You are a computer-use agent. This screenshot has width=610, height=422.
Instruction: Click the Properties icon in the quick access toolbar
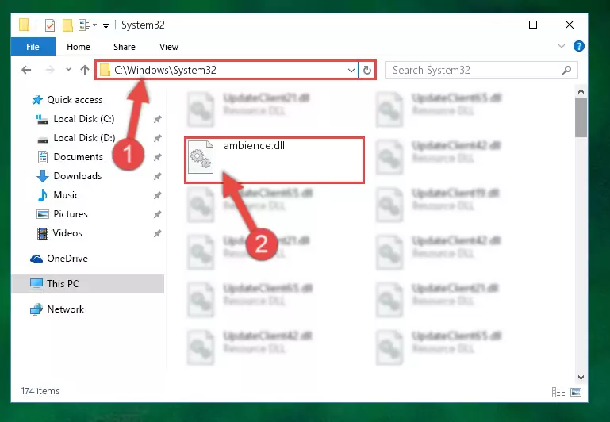coord(50,25)
